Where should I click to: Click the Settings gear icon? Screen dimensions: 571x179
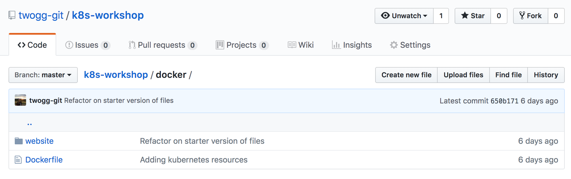(394, 45)
